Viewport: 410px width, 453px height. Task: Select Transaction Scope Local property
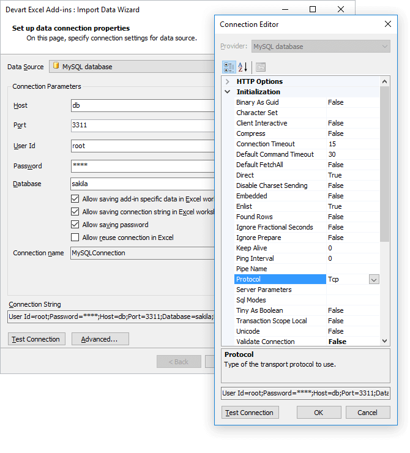tap(280, 321)
